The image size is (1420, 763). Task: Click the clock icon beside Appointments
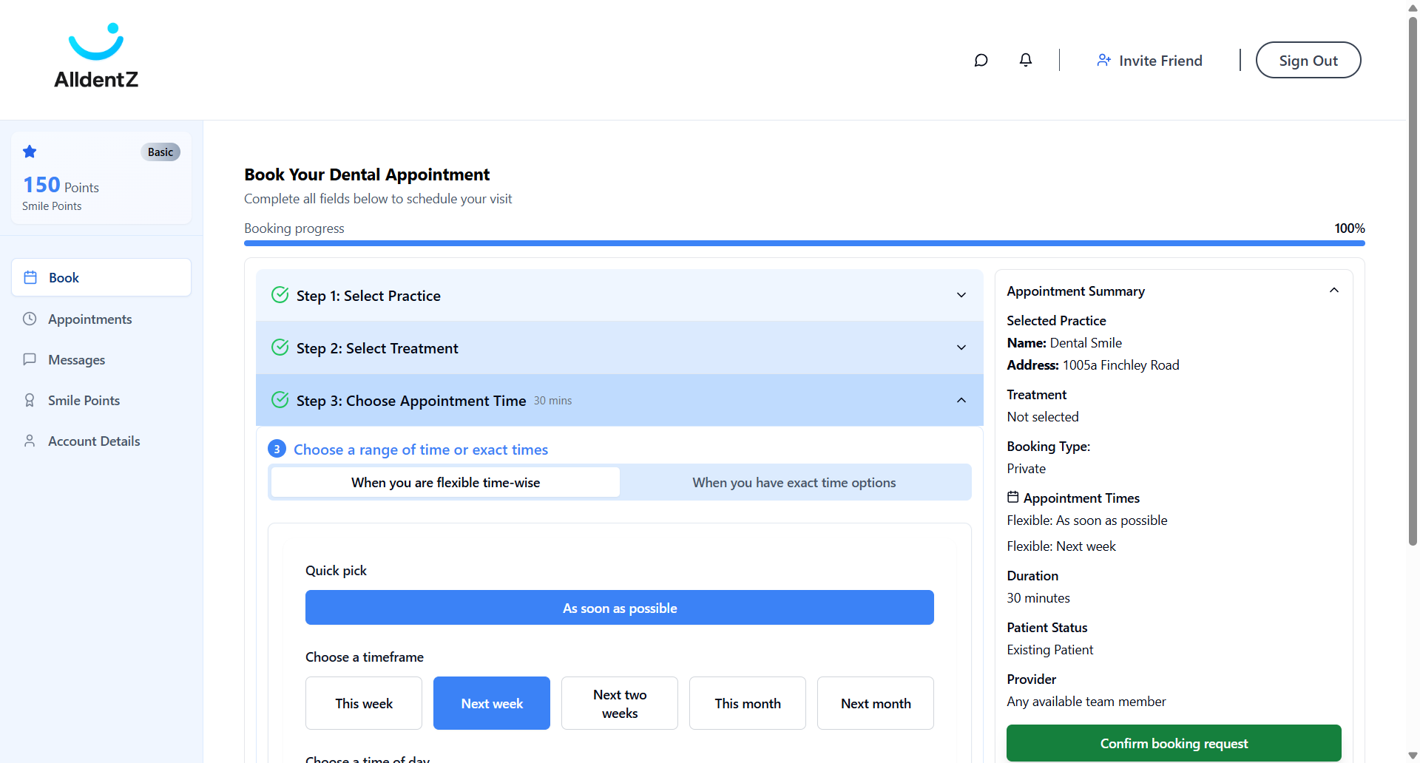click(x=30, y=319)
